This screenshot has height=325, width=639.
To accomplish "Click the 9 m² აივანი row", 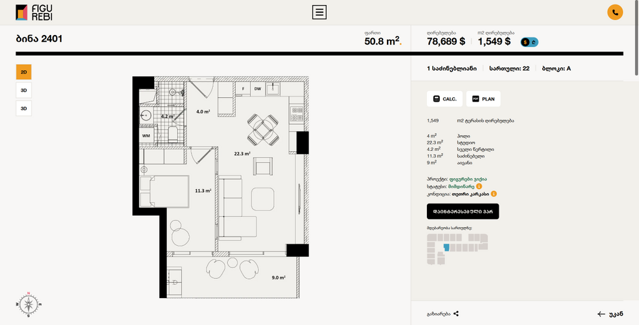I will click(449, 162).
